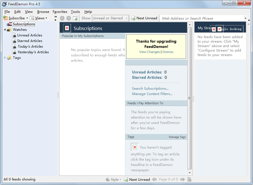
Task: Click the new tab icon with green plus
Action: 75,18
